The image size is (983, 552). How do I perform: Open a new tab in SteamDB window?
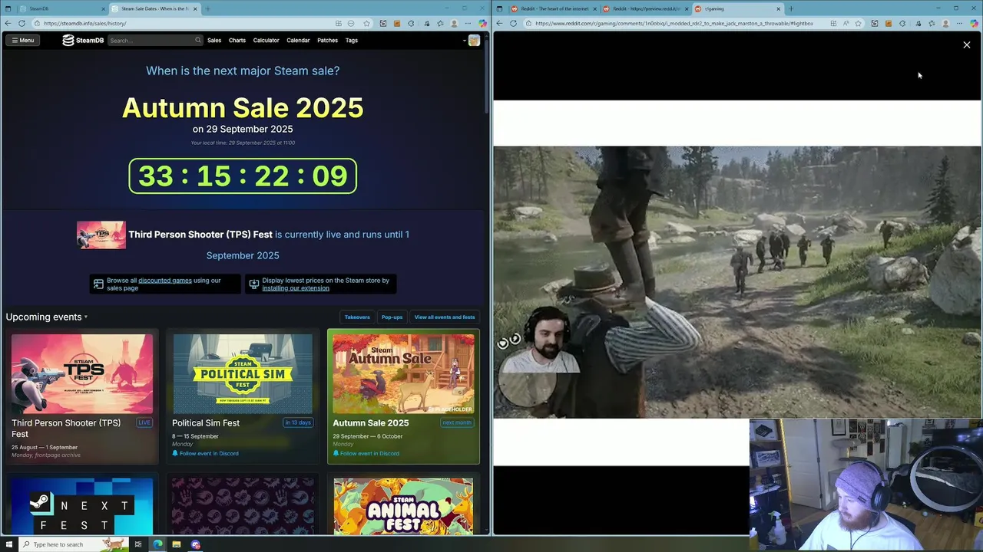coord(207,8)
